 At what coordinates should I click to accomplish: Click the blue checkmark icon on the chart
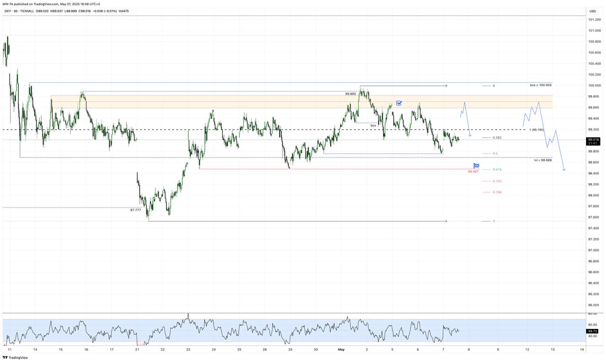pos(399,103)
